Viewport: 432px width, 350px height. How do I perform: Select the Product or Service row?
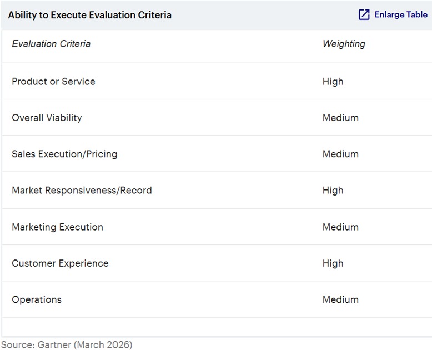tap(53, 81)
